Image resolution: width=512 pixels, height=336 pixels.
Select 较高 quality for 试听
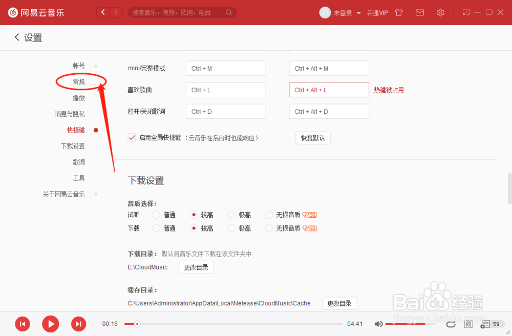point(194,215)
